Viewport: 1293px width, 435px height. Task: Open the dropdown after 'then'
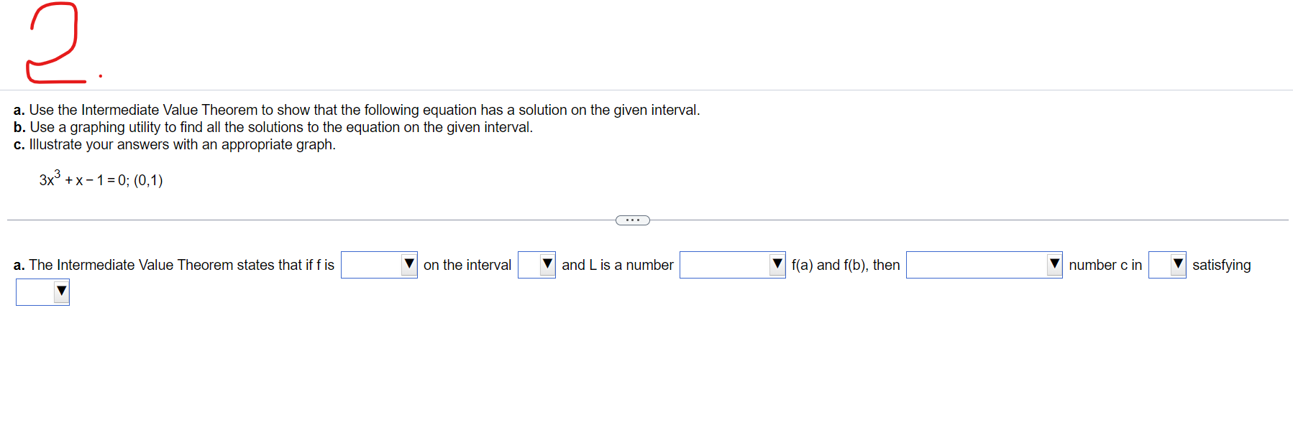click(x=984, y=264)
